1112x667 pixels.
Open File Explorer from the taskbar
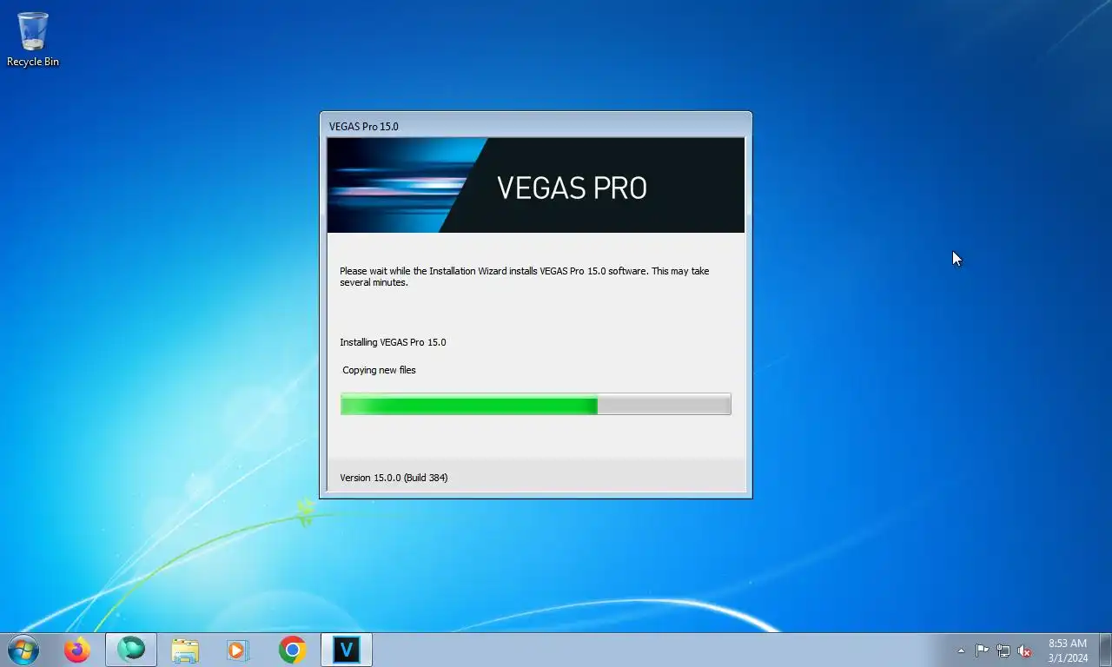click(185, 650)
